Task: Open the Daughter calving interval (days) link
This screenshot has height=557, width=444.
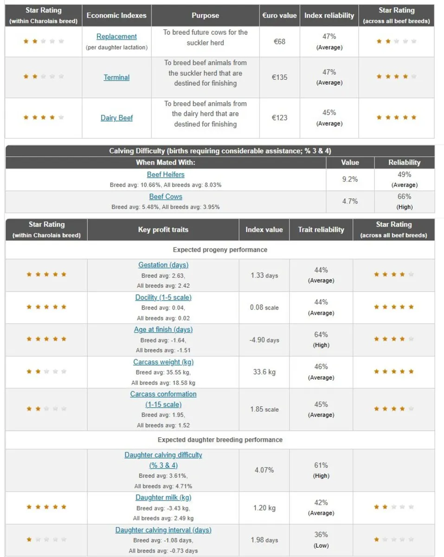Action: click(x=163, y=530)
